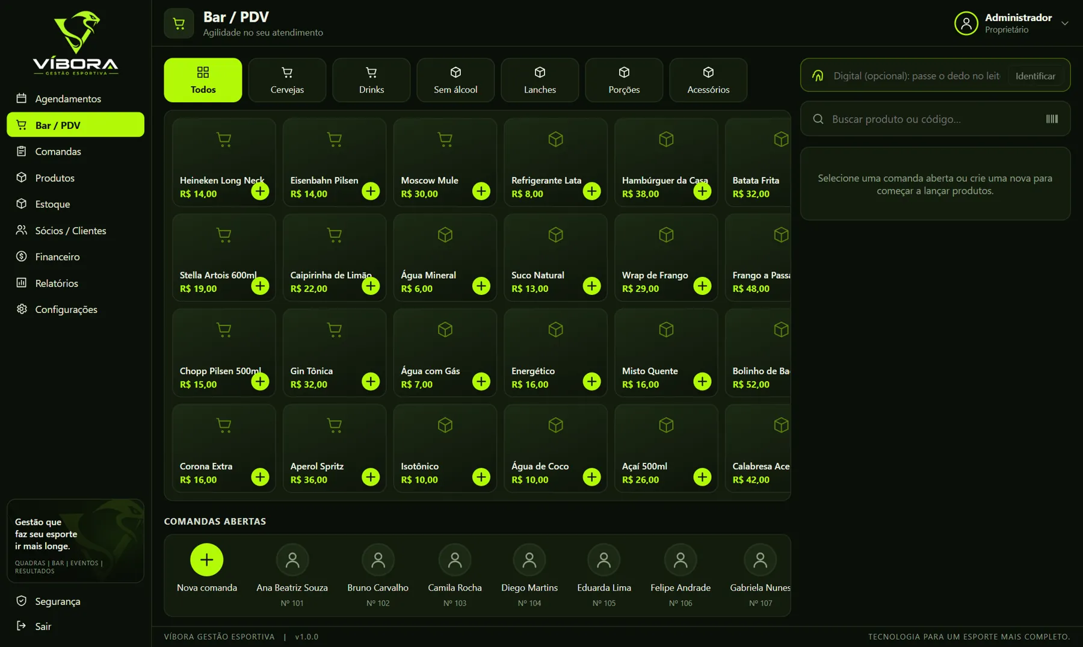Image resolution: width=1083 pixels, height=647 pixels.
Task: Add Água Mineral using plus icon
Action: coord(481,286)
